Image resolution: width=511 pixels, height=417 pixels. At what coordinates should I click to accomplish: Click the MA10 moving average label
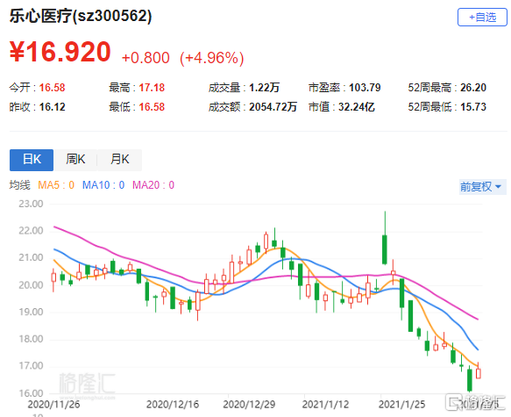(x=103, y=185)
